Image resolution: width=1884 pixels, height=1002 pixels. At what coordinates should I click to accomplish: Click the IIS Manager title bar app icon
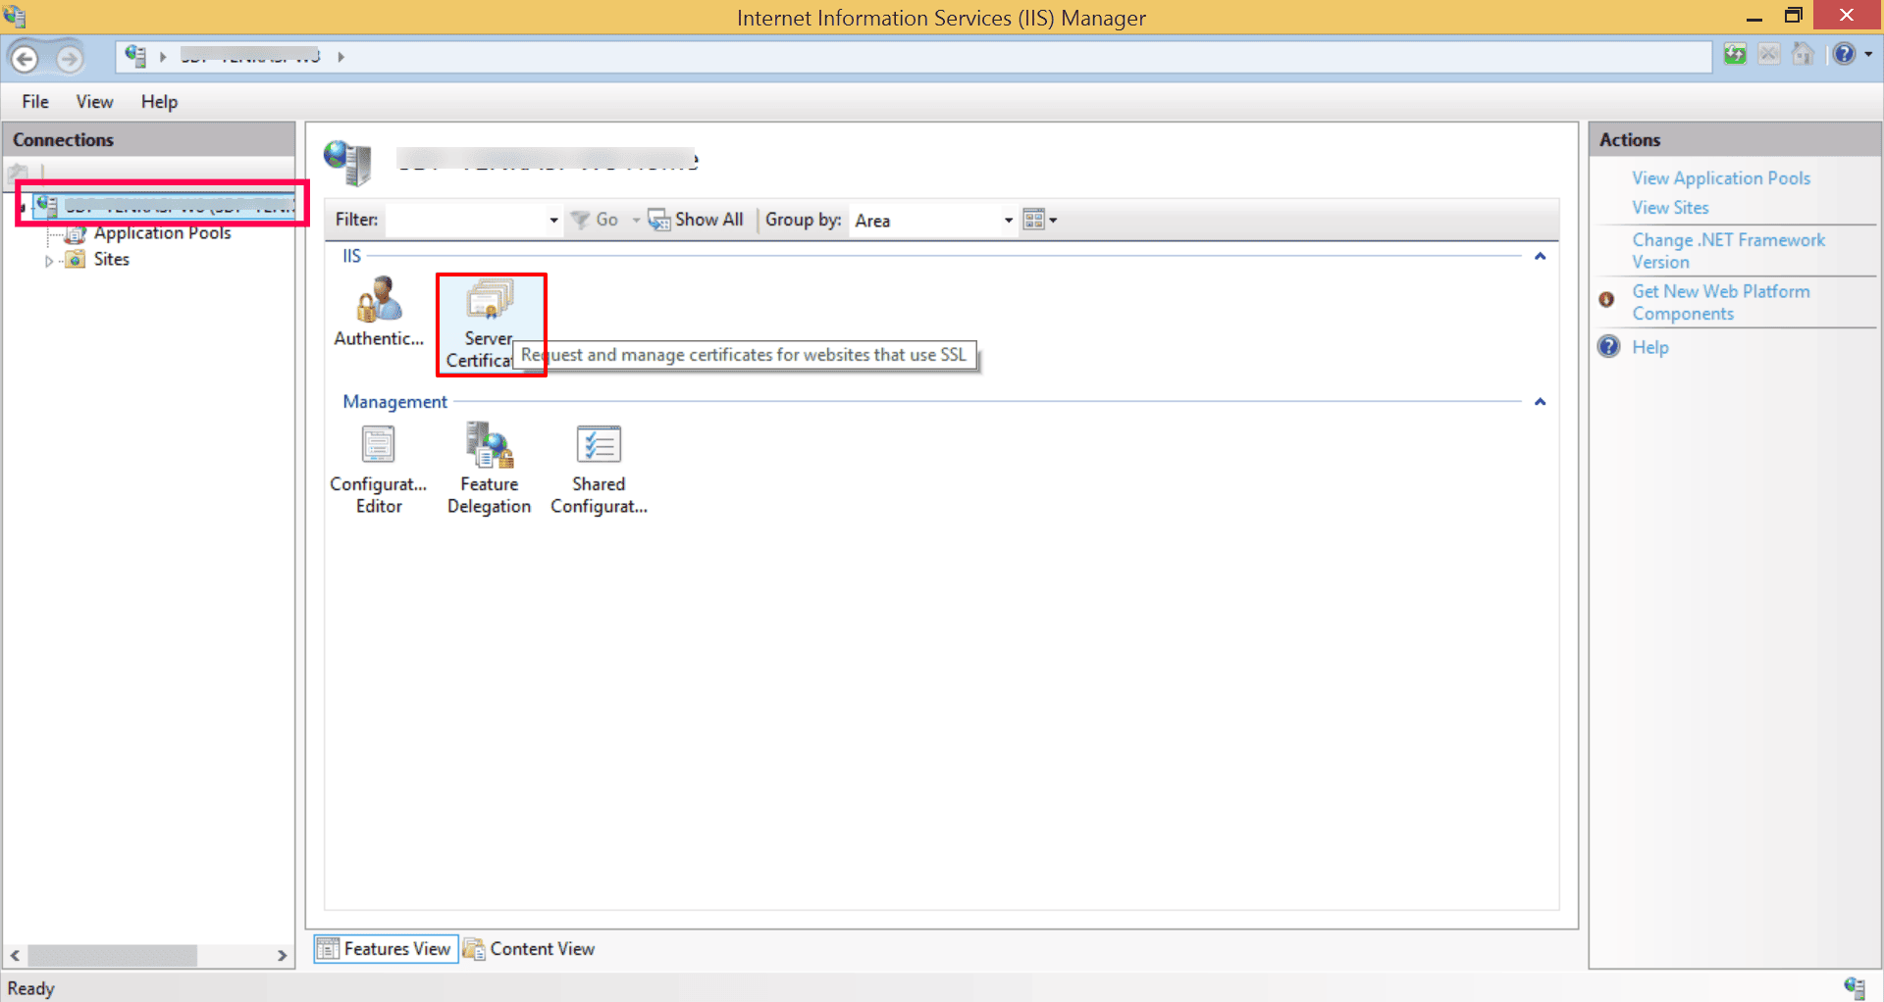click(x=15, y=17)
